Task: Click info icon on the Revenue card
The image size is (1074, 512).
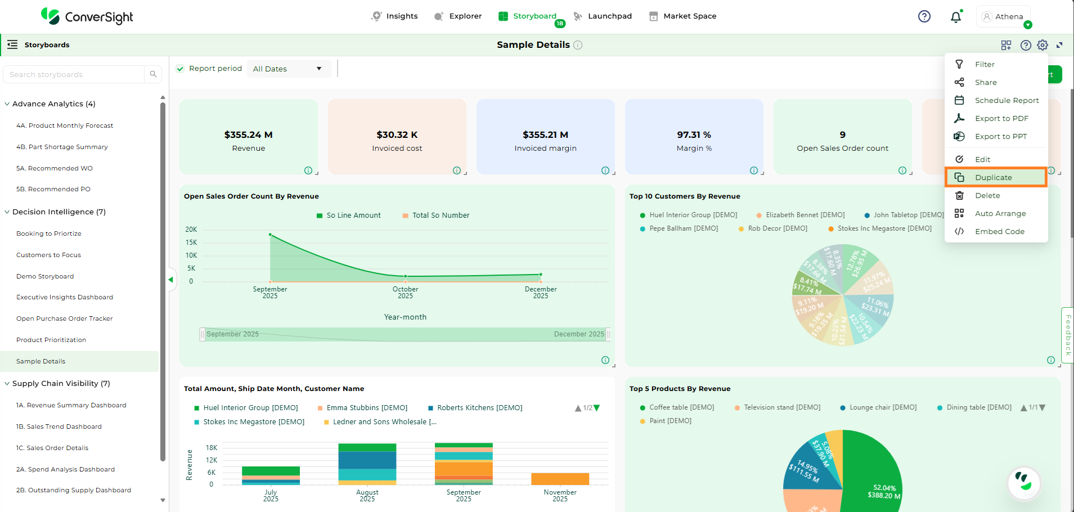Action: 308,170
